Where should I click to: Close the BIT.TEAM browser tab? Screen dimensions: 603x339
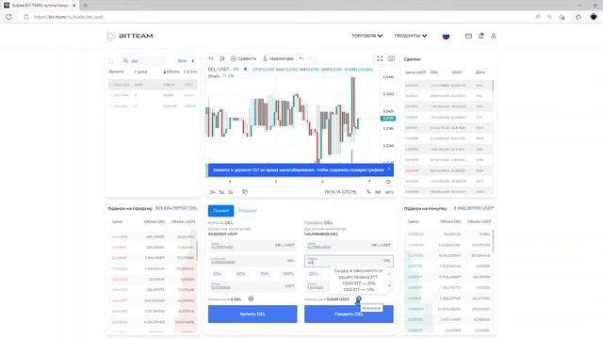point(74,6)
